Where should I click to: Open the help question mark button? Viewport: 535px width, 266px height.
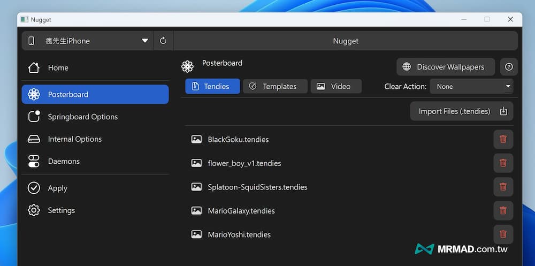click(509, 67)
